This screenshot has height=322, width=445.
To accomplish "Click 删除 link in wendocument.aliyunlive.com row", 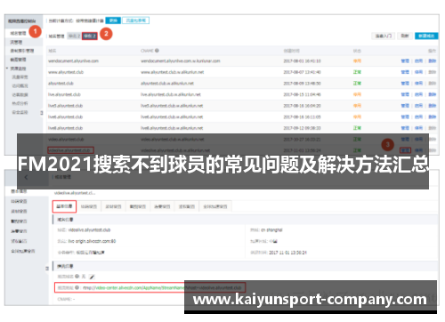I will pos(433,60).
